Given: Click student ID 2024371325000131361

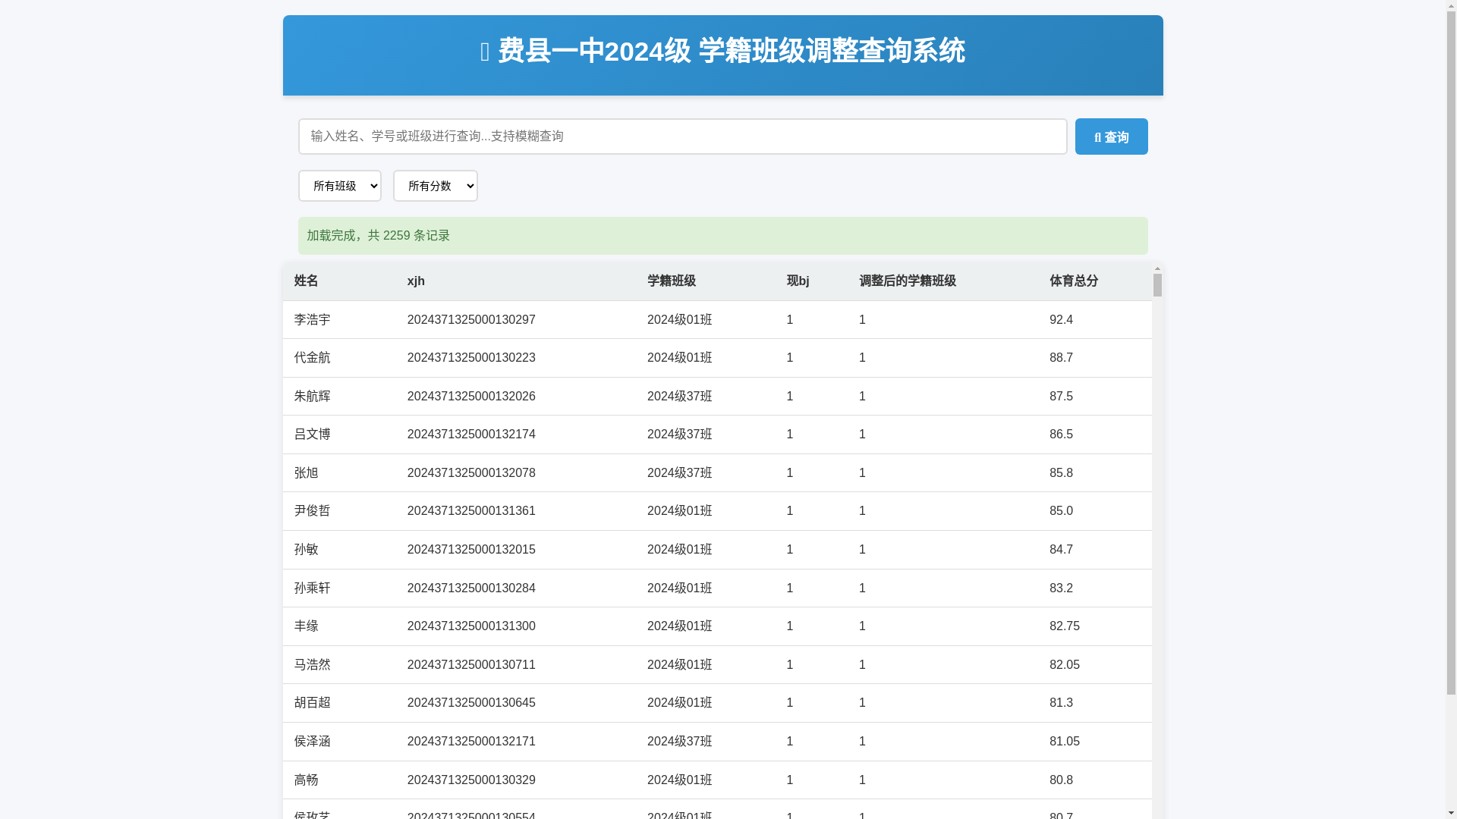Looking at the screenshot, I should 470,511.
